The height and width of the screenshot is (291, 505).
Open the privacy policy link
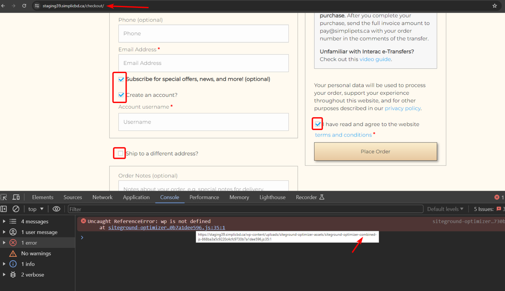click(x=402, y=108)
